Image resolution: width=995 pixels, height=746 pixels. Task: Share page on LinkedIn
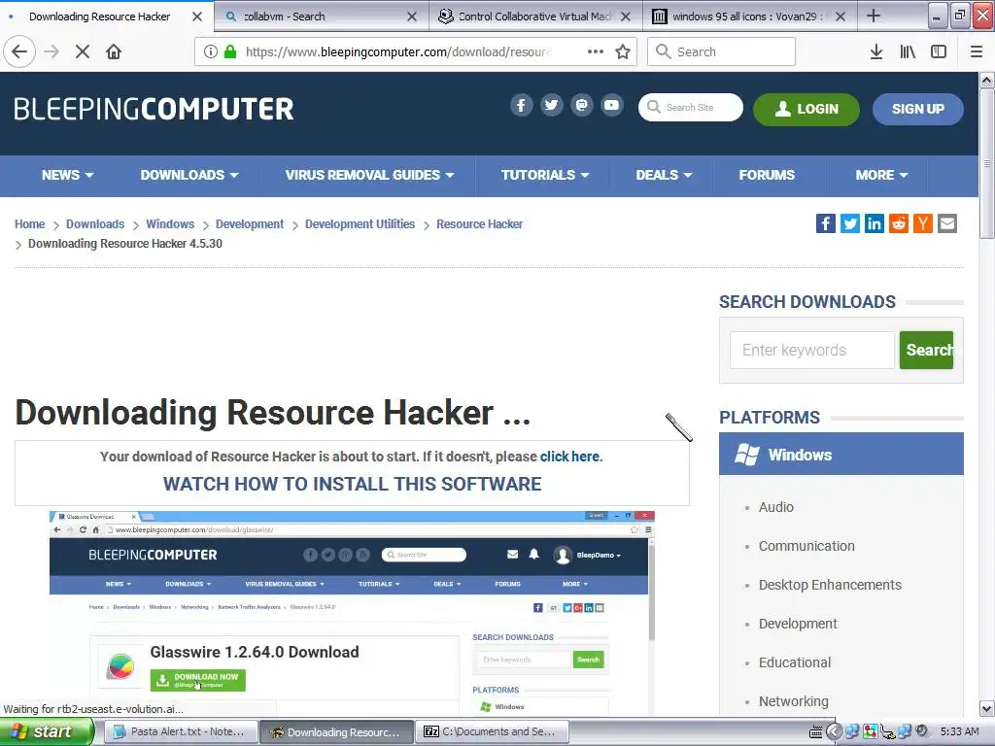pos(874,223)
